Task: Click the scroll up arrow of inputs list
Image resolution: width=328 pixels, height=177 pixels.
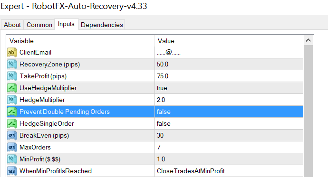Action: (308, 40)
